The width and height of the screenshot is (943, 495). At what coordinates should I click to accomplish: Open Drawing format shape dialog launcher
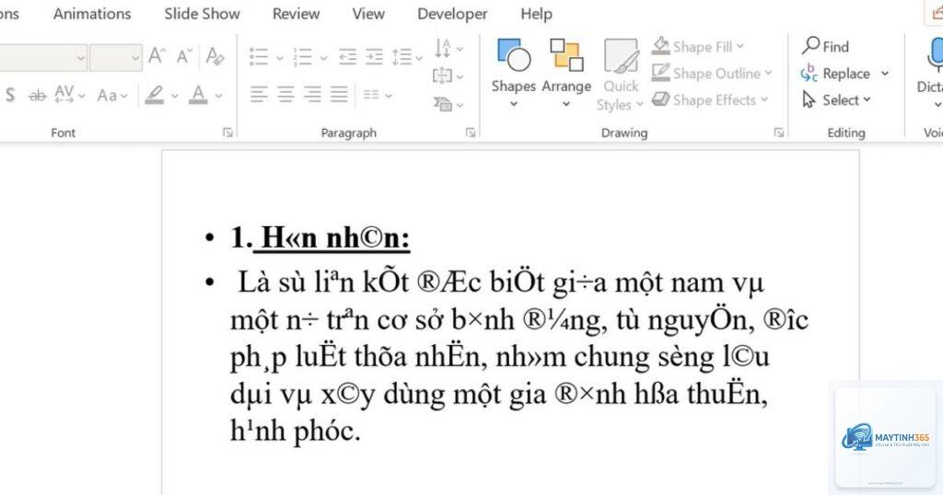tap(779, 132)
